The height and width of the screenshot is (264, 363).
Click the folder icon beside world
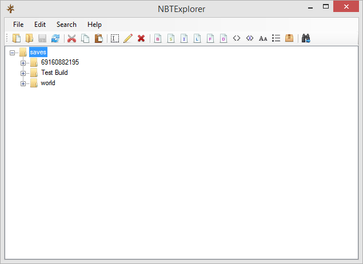(34, 83)
